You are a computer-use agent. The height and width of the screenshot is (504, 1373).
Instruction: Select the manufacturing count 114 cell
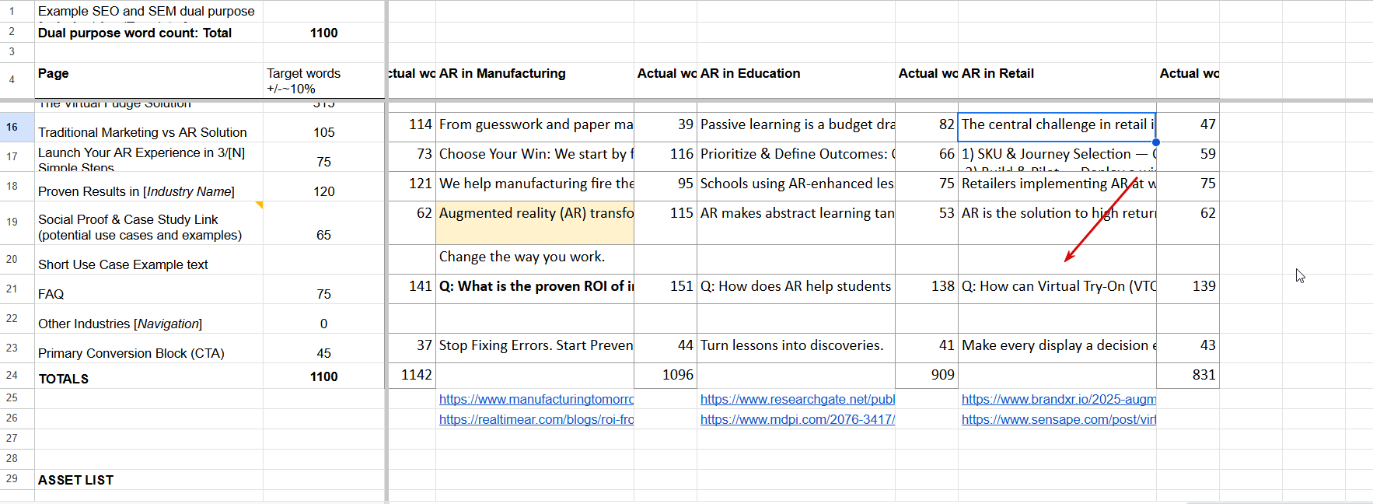click(412, 128)
